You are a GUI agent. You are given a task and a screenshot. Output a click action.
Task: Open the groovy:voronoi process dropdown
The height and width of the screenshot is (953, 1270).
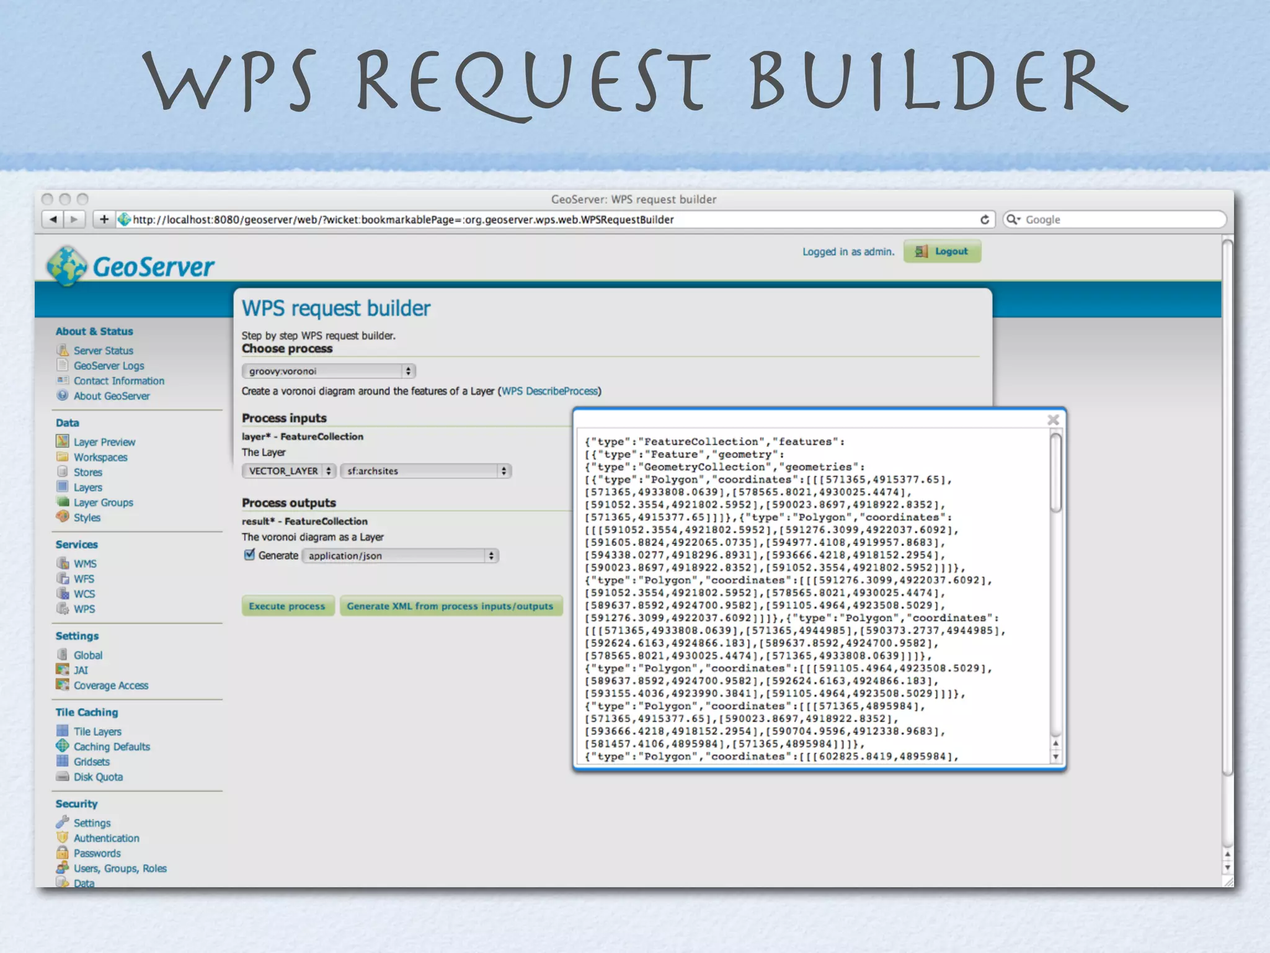[328, 371]
